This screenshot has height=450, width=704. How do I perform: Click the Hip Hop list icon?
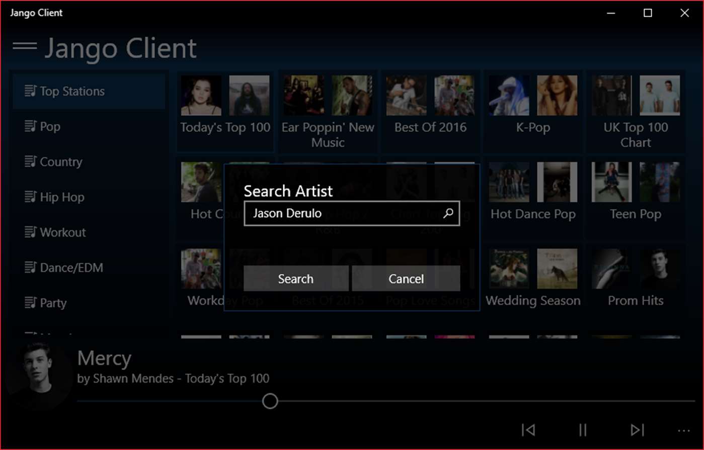coord(31,196)
